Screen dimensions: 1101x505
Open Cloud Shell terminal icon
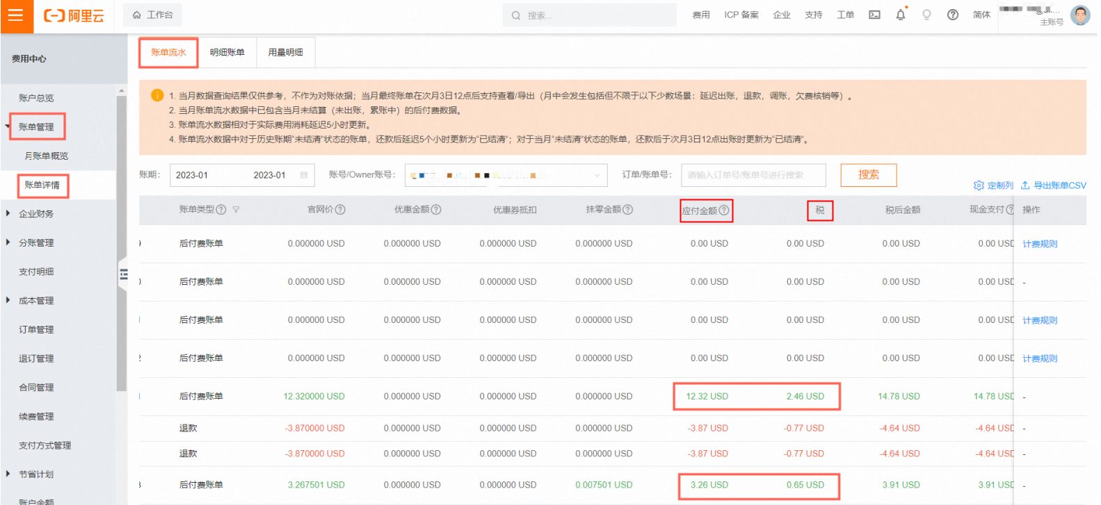[x=874, y=15]
